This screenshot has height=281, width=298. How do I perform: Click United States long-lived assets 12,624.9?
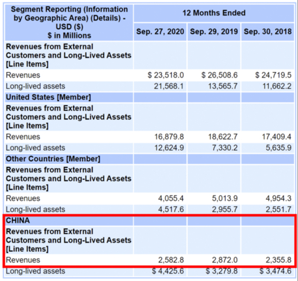pos(169,148)
